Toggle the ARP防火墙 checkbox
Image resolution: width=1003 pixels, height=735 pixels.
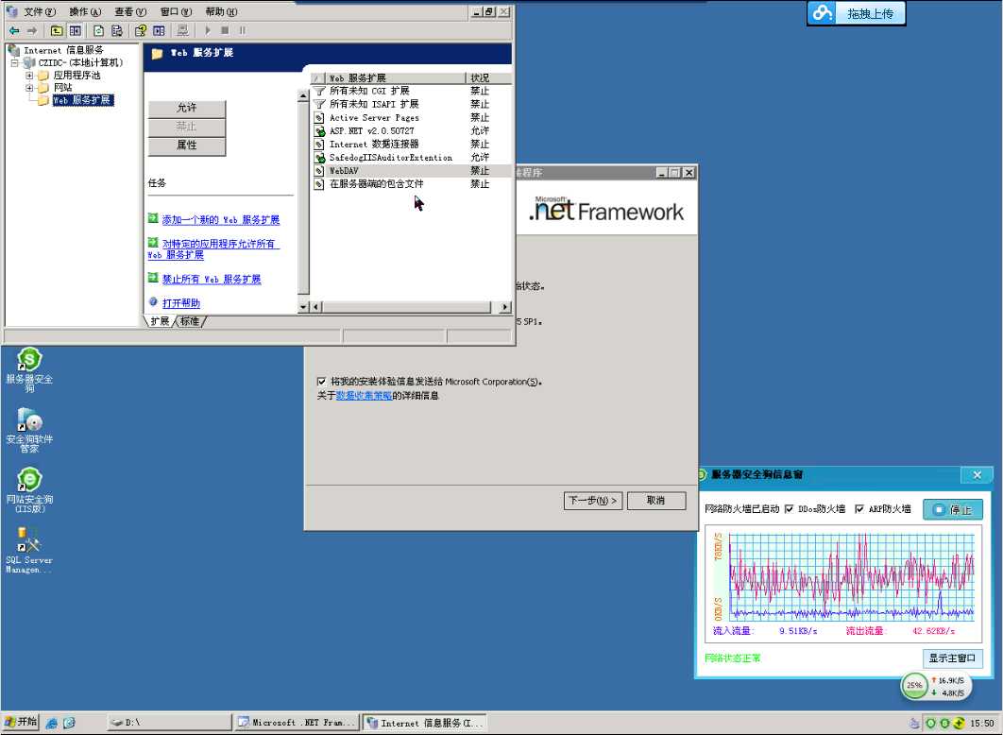859,509
